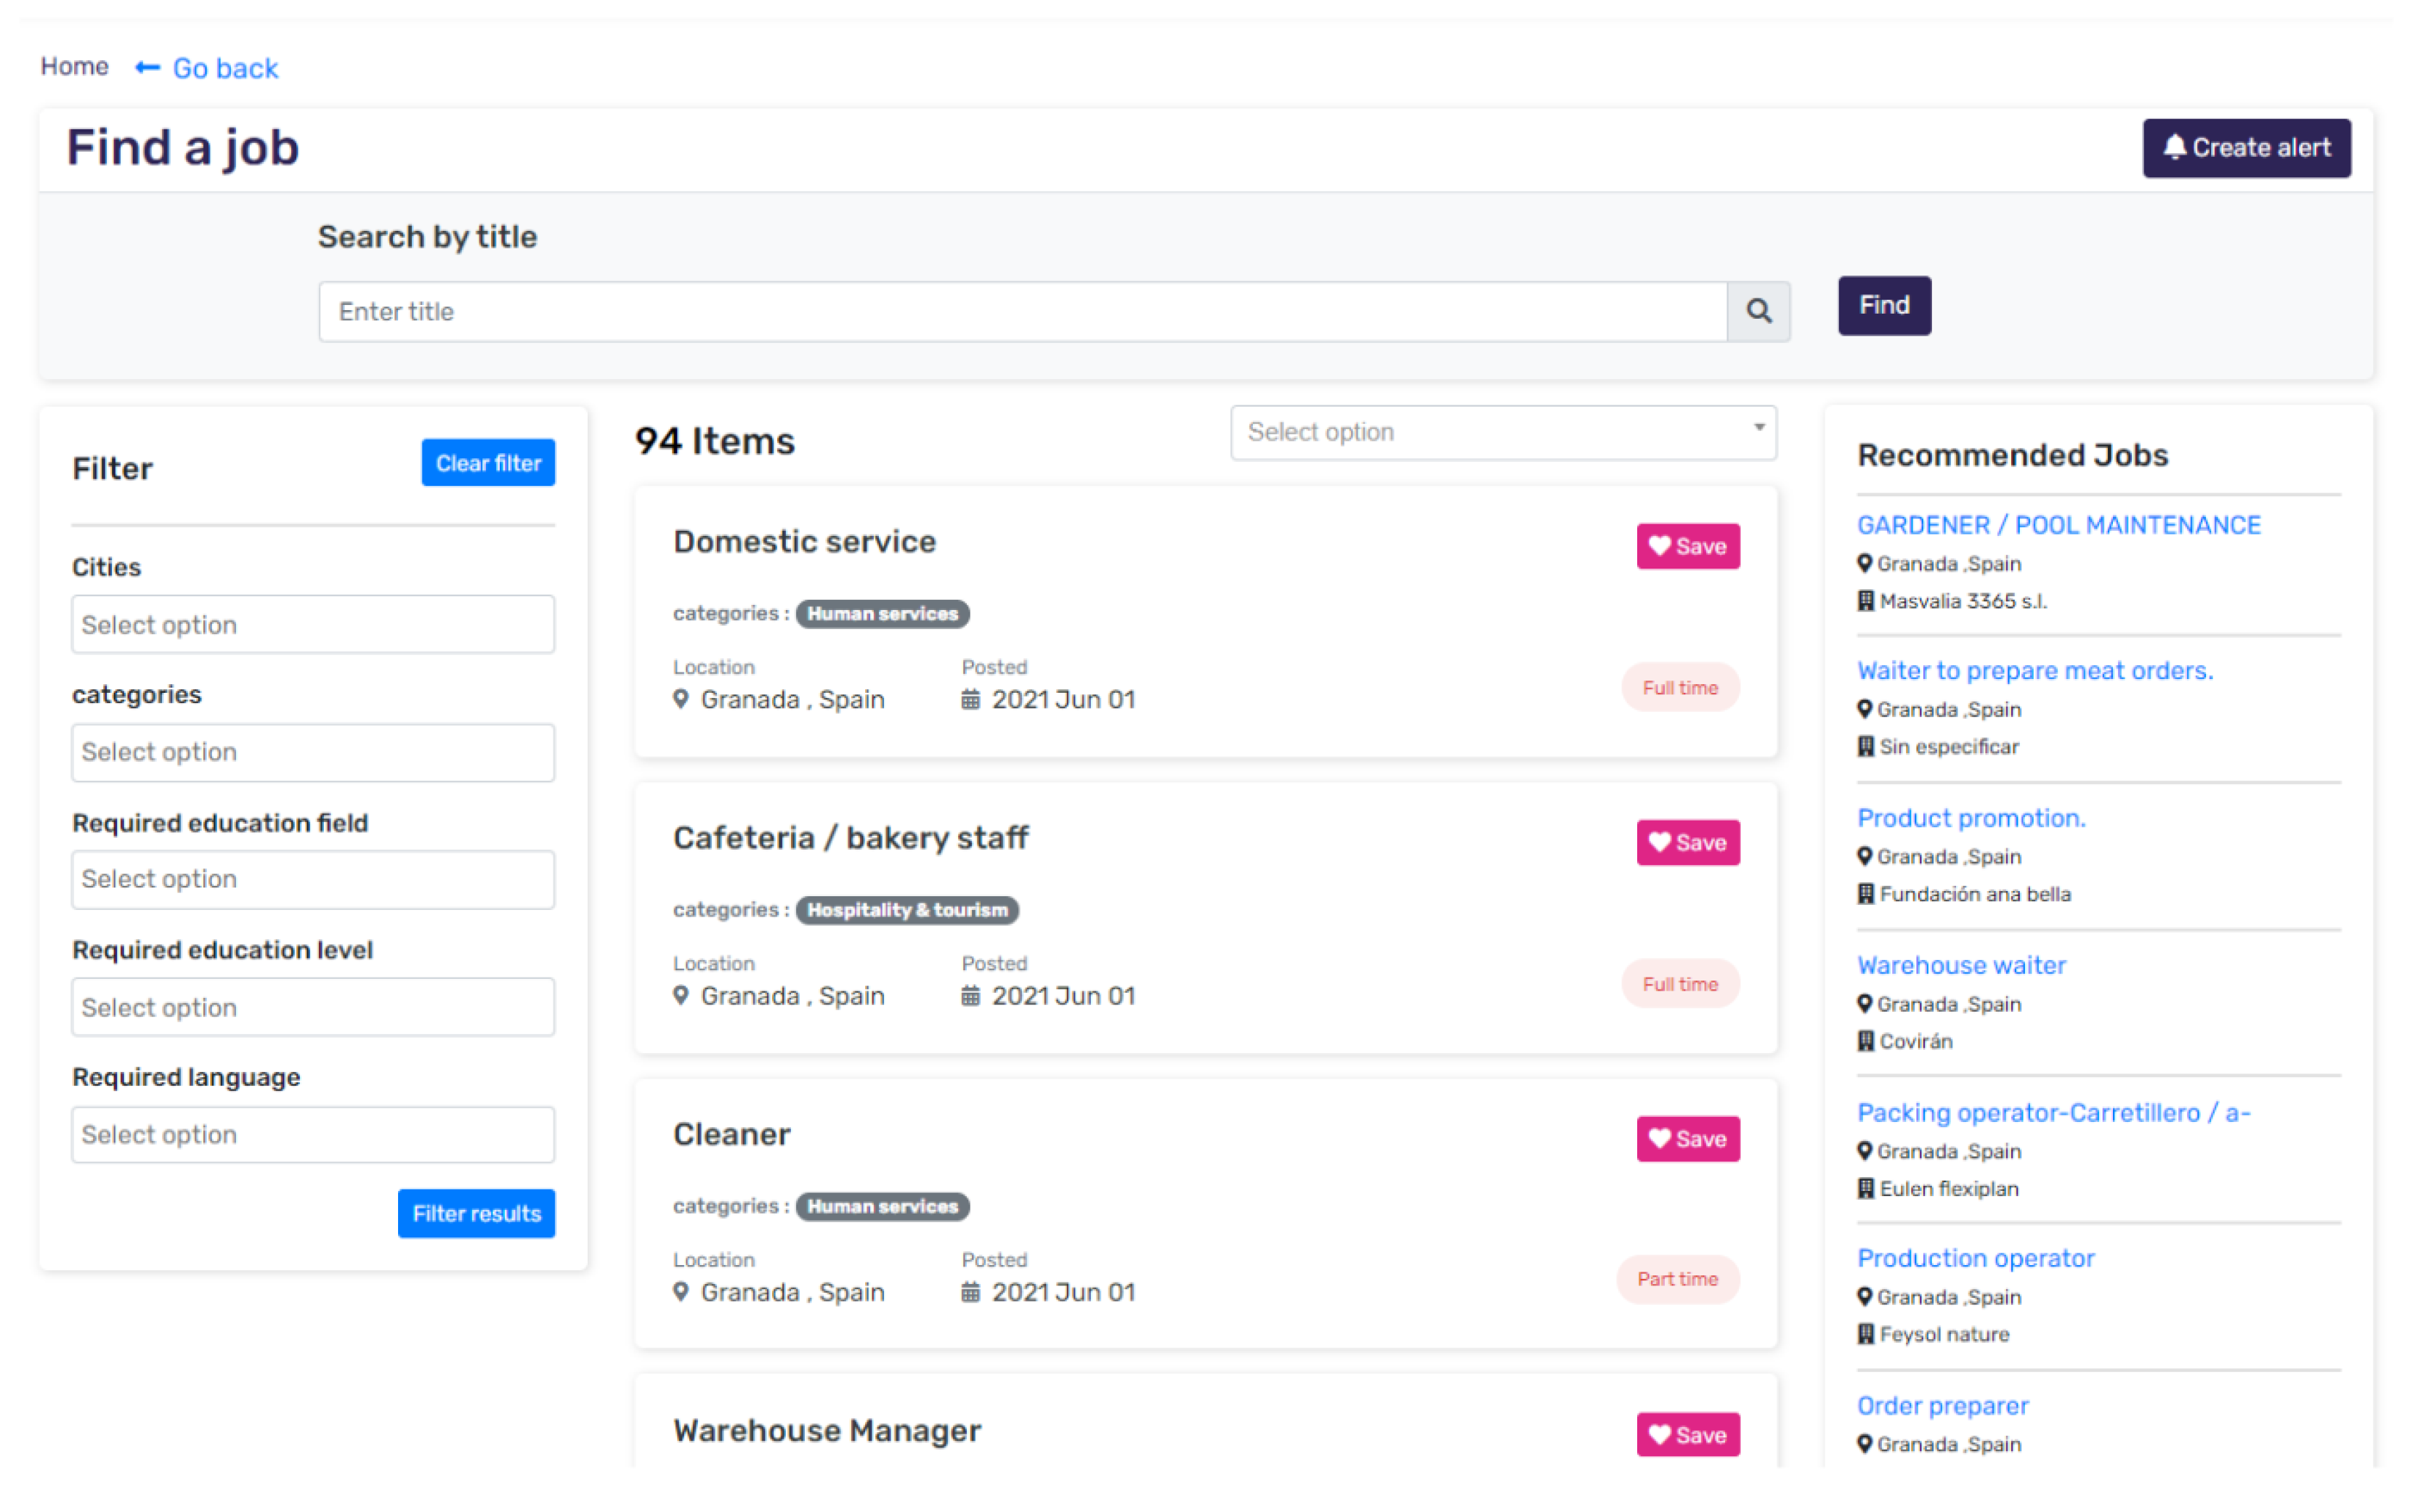Save the Cleaner job listing
Screen dimensions: 2410x1512
point(1687,1138)
